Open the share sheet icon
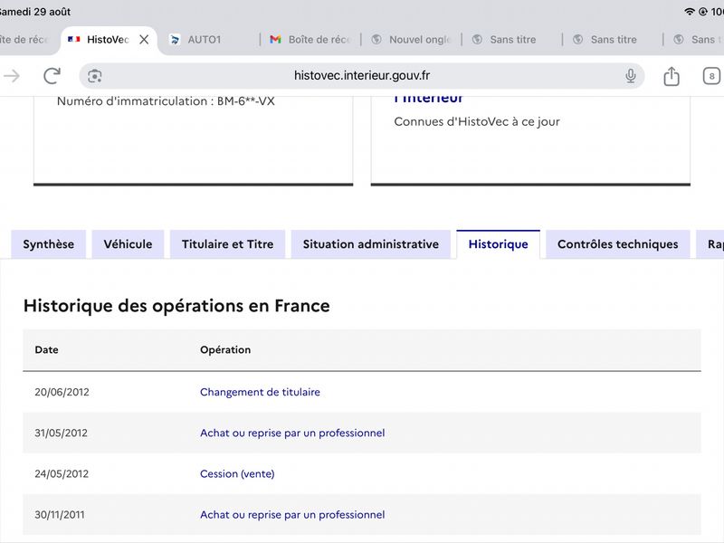724x543 pixels. pyautogui.click(x=672, y=76)
